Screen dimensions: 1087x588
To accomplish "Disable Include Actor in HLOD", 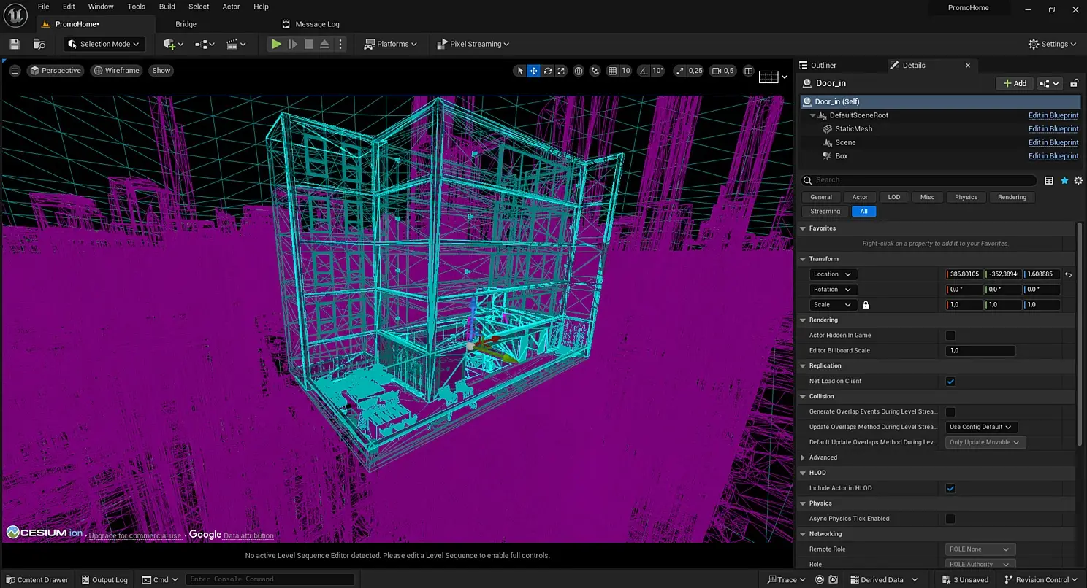I will (x=950, y=489).
